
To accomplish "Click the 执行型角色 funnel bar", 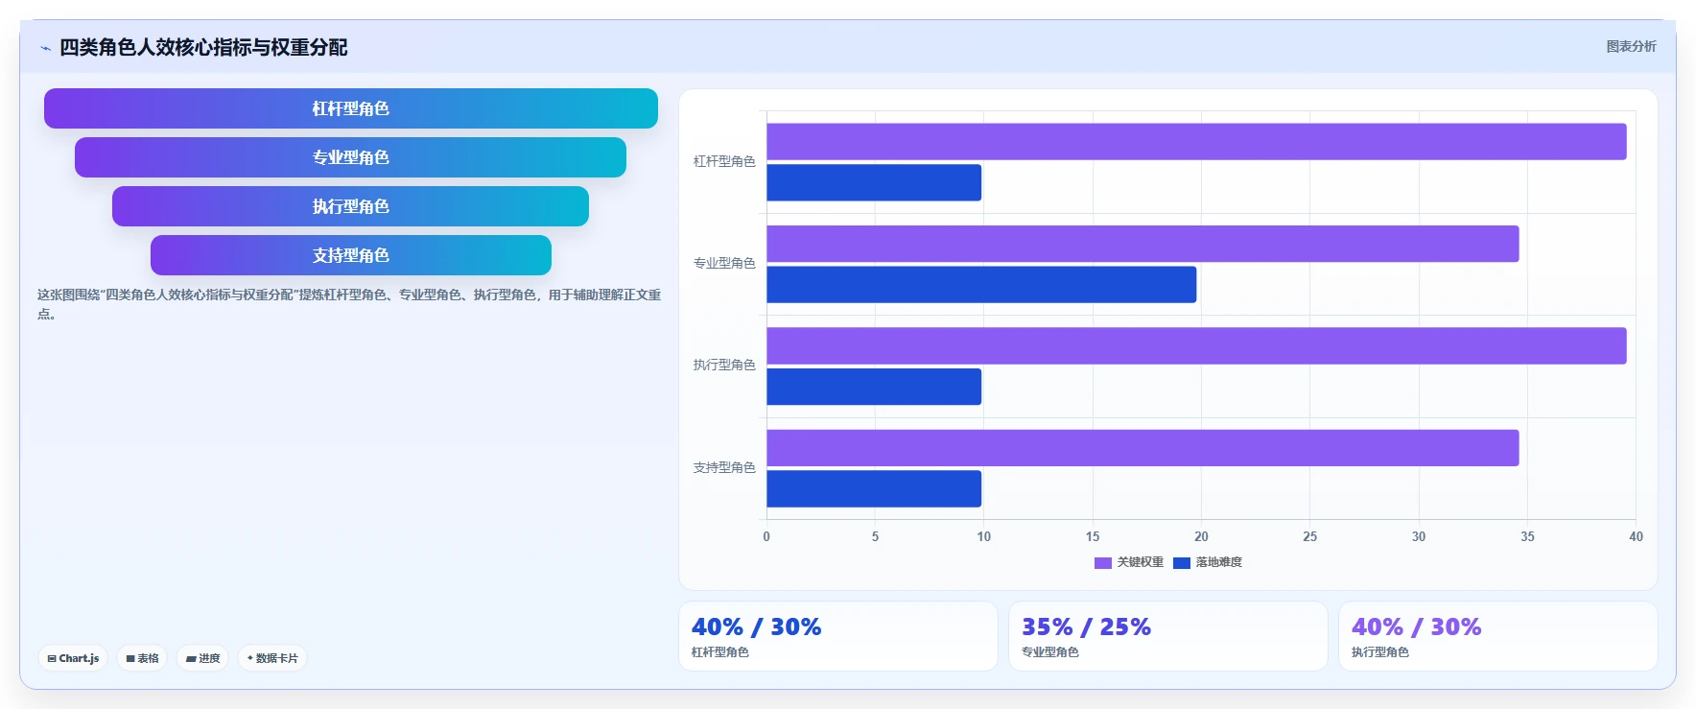I will pyautogui.click(x=351, y=206).
